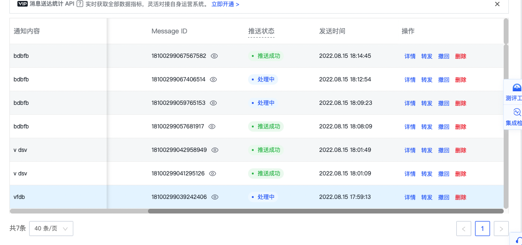The image size is (522, 245).
Task: Click eye icon next to 18100299042958949
Action: 215,150
